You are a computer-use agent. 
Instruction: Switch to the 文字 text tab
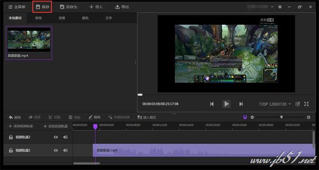(108, 18)
